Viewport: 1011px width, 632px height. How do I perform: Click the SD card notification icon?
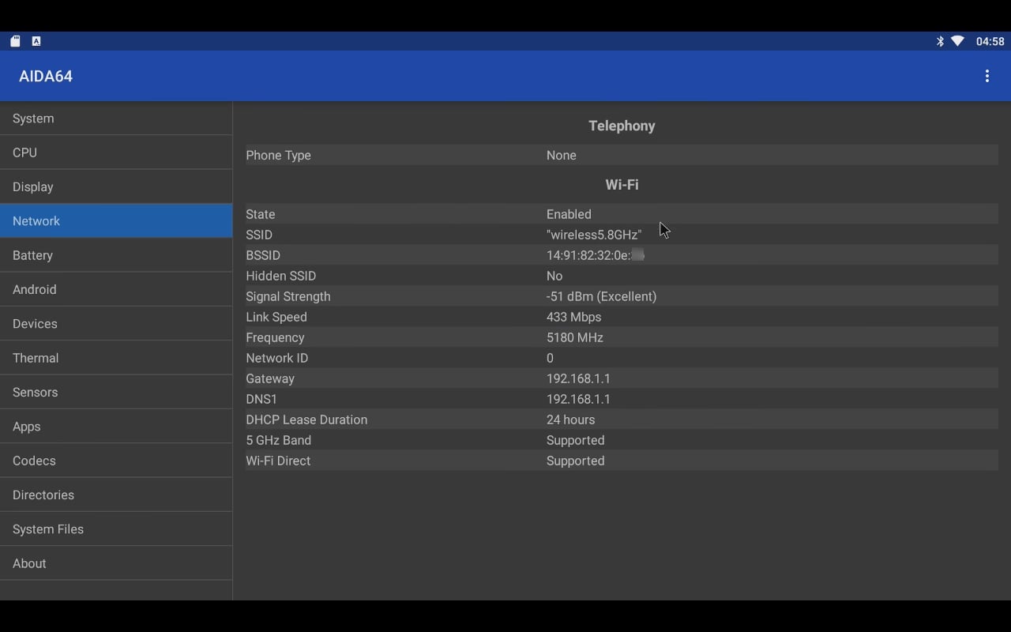15,41
